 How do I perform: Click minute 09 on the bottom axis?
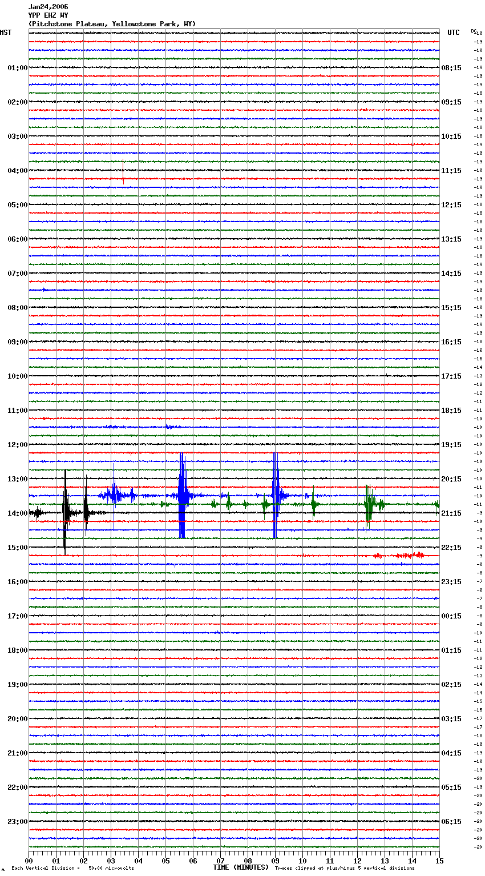[275, 861]
